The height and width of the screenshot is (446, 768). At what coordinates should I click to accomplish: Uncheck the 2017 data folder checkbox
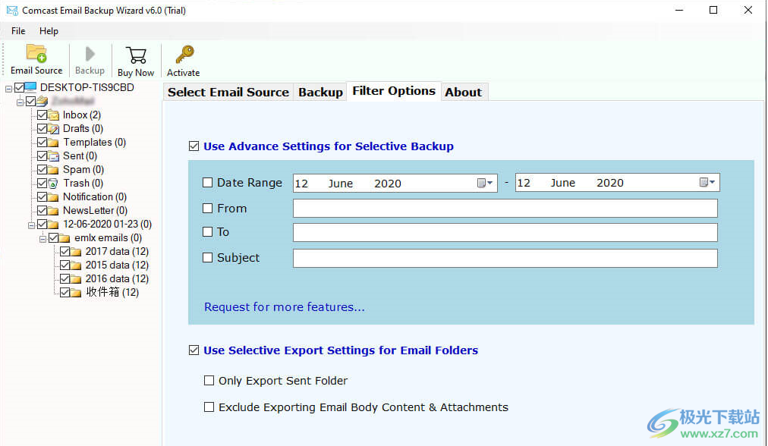pos(65,252)
